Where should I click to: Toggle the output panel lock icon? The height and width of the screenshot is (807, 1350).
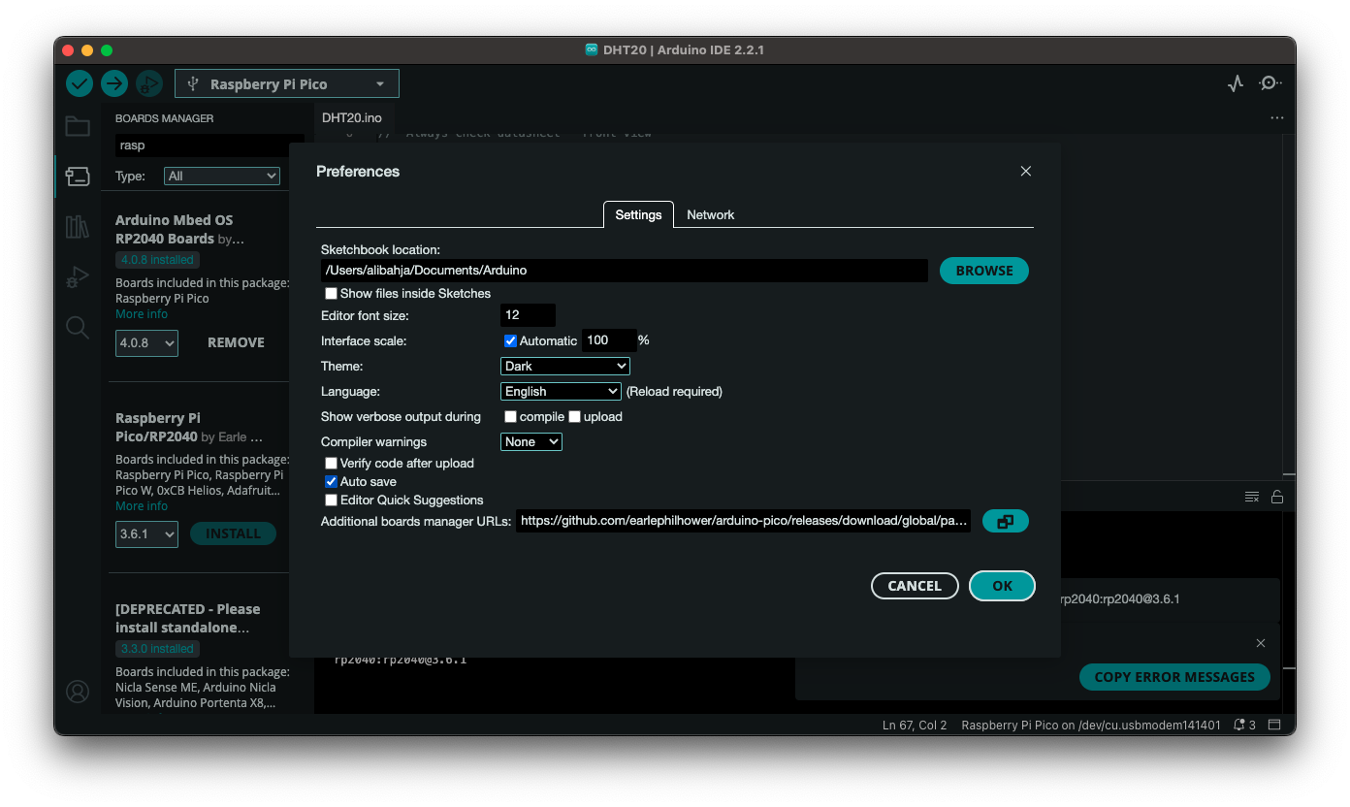click(x=1277, y=497)
